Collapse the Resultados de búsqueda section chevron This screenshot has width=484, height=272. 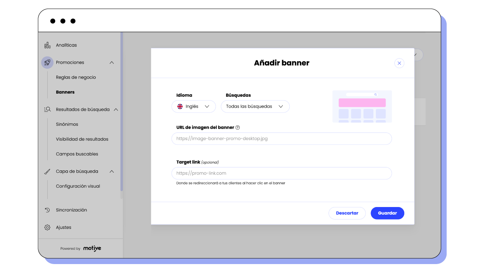116,110
